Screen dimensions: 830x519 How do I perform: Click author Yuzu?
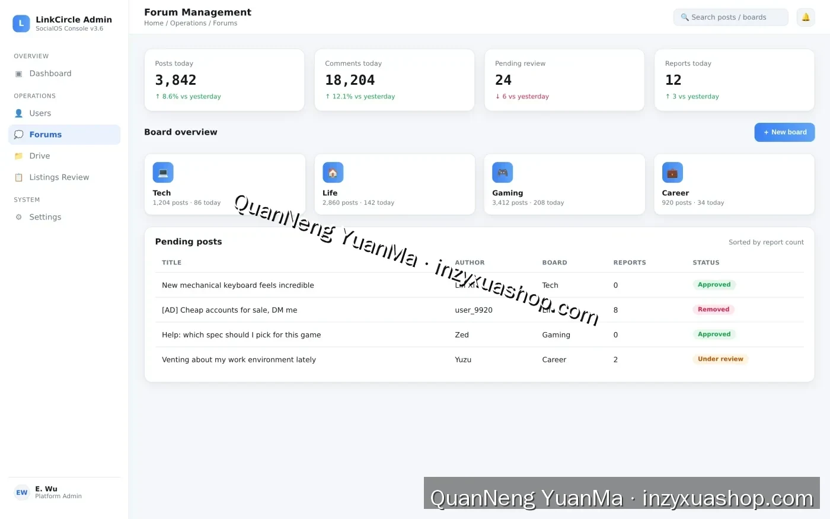click(x=463, y=359)
